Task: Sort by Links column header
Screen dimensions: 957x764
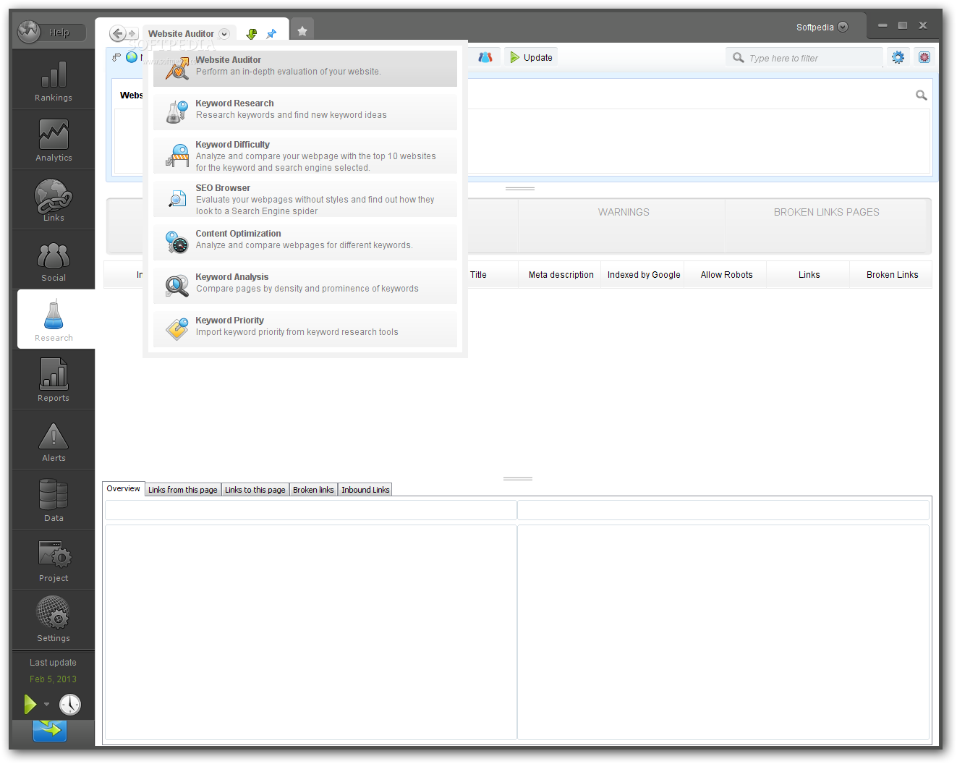Action: tap(809, 275)
